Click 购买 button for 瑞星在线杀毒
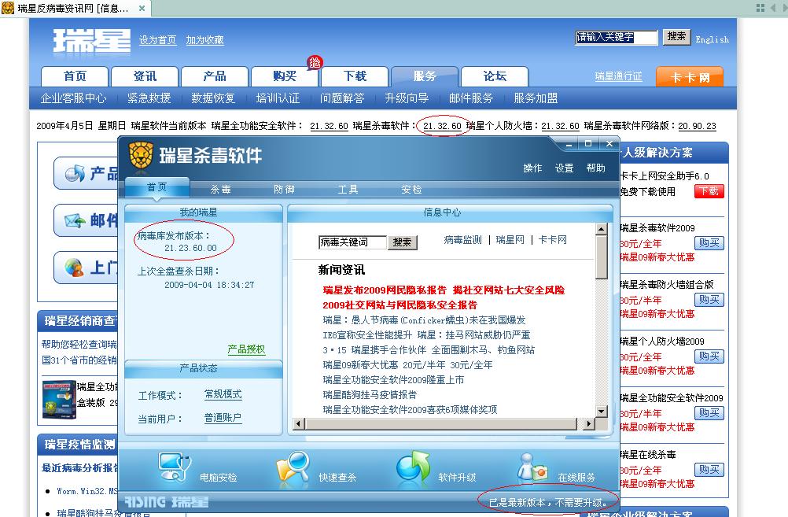 709,470
